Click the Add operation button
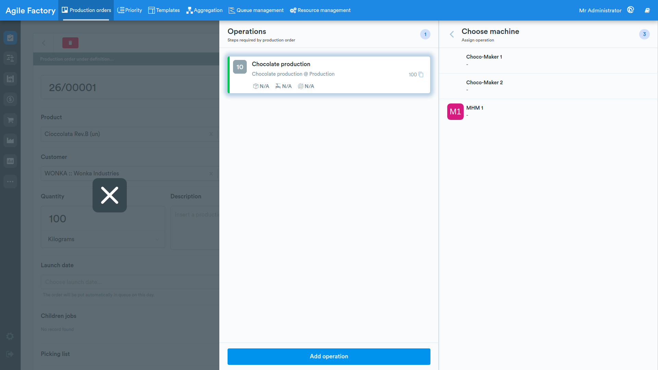The image size is (658, 370). point(329,357)
